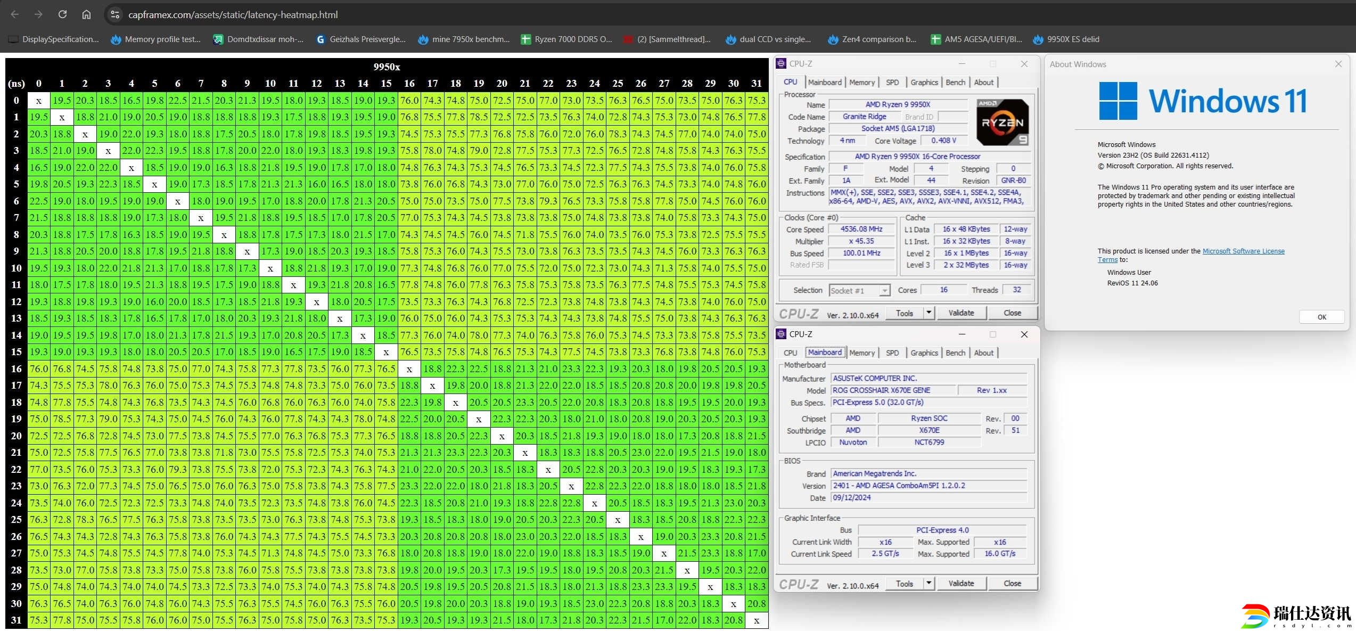This screenshot has height=631, width=1356.
Task: Close the About Windows dialog
Action: 1338,64
